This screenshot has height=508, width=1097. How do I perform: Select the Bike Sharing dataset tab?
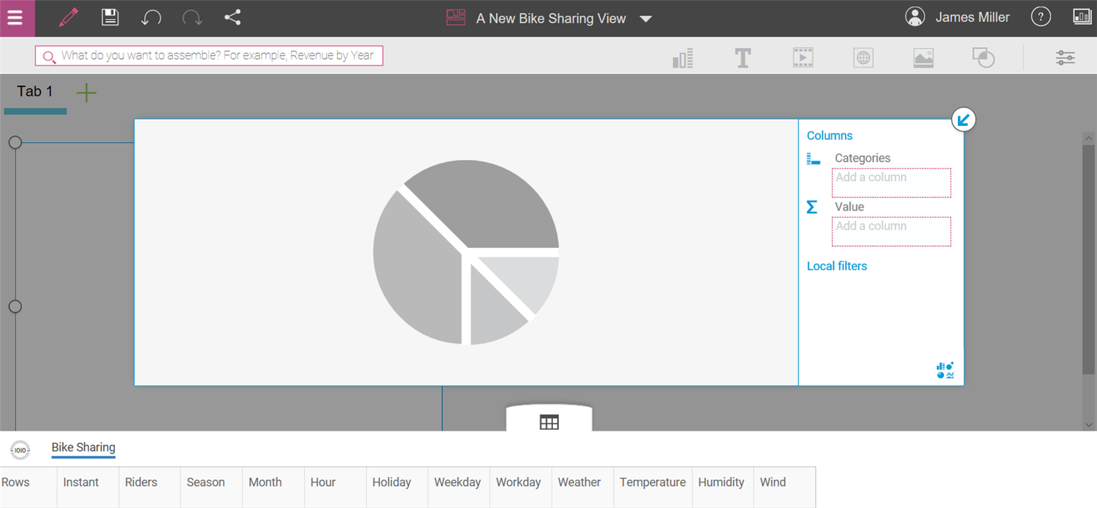coord(83,448)
